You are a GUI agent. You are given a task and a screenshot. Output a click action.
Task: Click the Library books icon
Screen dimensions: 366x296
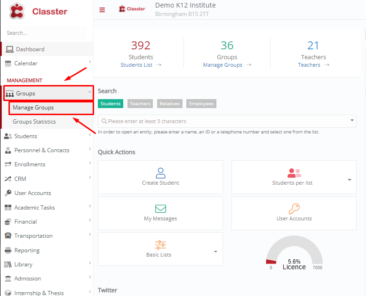pos(8,265)
